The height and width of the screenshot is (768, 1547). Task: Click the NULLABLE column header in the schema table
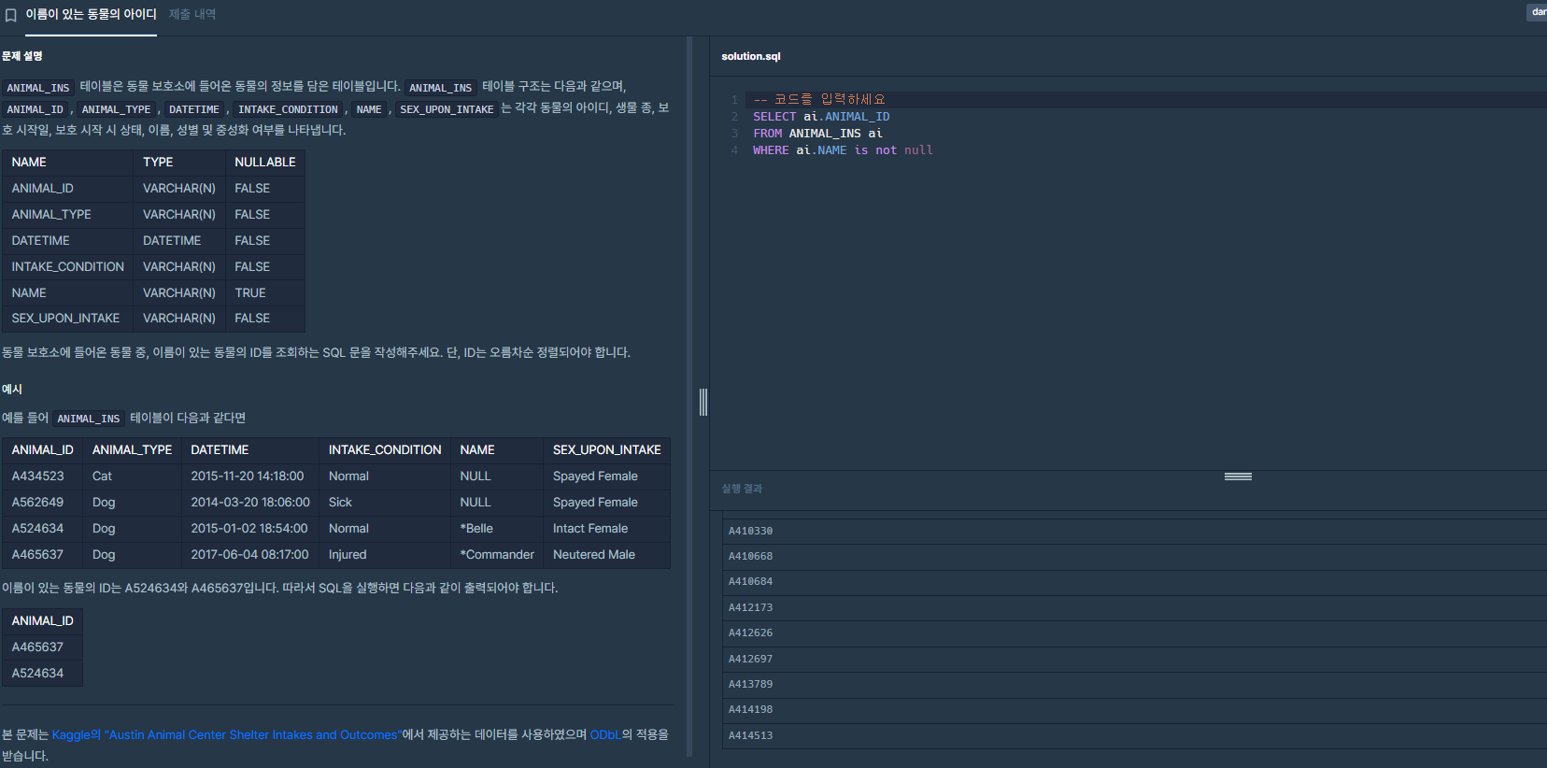click(x=265, y=163)
